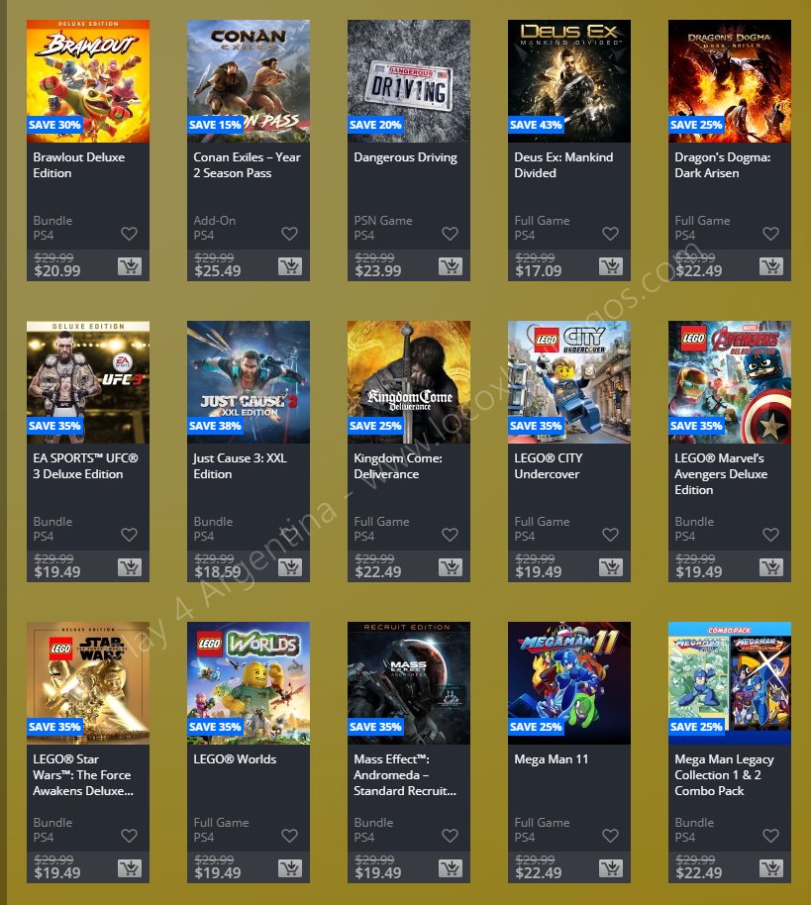811x905 pixels.
Task: Open the Brawlout cover art thumbnail
Action: [x=88, y=81]
